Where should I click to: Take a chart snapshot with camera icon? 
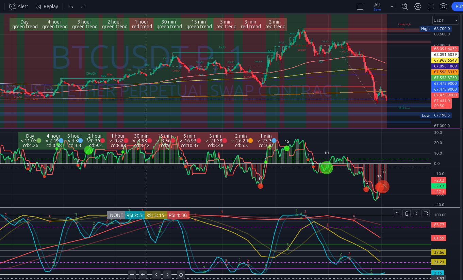[443, 6]
